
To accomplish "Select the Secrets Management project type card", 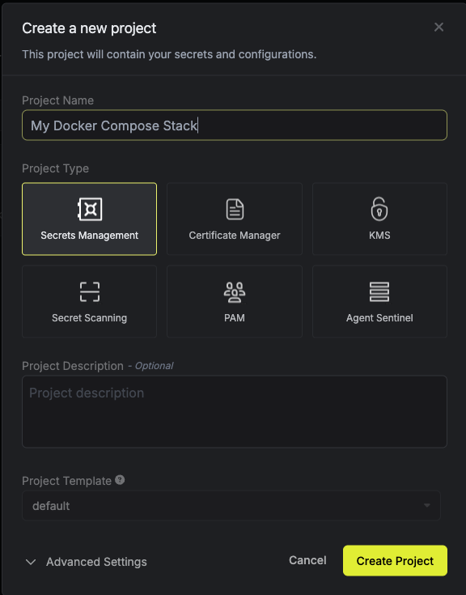I will click(x=90, y=219).
